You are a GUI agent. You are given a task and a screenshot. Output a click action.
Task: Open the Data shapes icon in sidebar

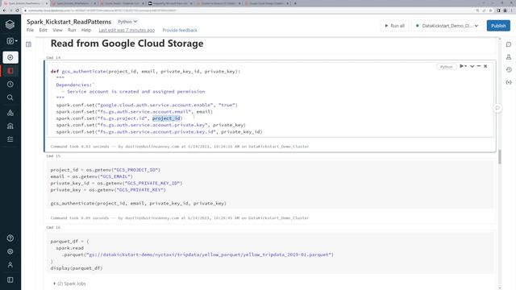[10, 113]
